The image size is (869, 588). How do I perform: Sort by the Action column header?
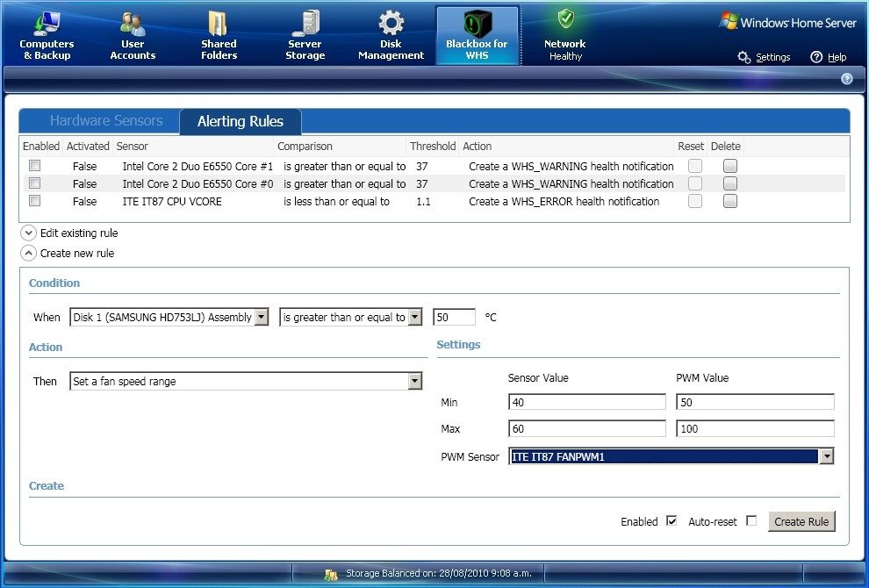click(x=566, y=147)
